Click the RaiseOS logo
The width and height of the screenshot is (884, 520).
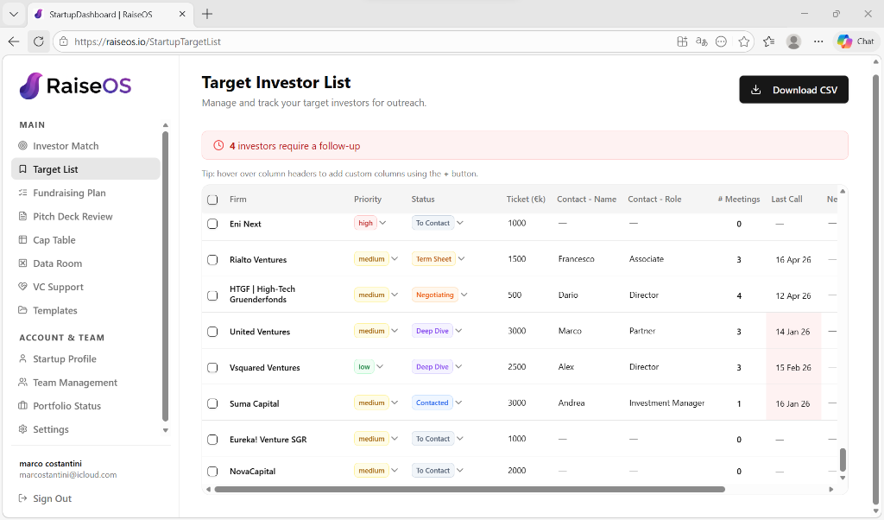(x=75, y=86)
